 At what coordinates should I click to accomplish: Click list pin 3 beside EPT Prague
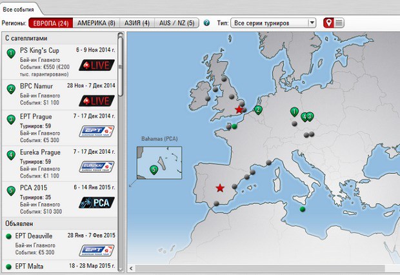11,119
